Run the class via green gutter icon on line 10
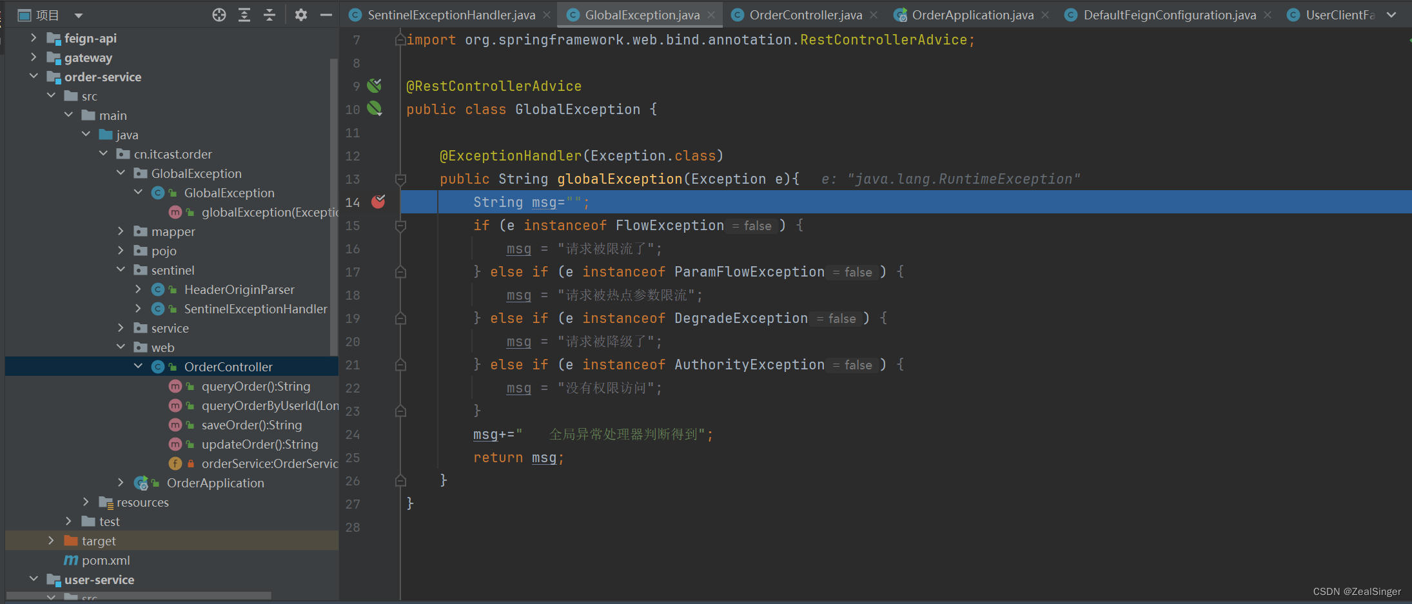1412x604 pixels. 375,109
